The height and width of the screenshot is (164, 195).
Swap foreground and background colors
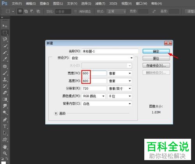pyautogui.click(x=7, y=159)
